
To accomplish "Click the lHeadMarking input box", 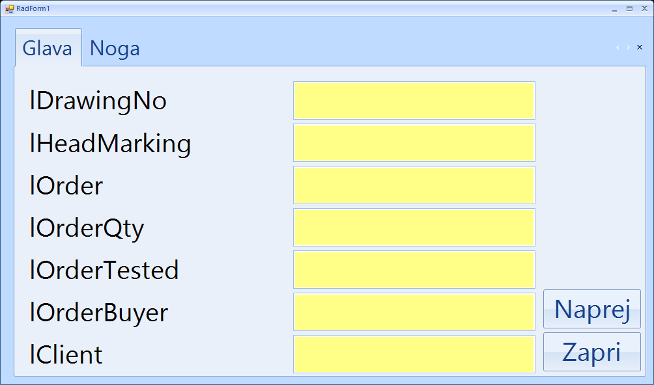I will pyautogui.click(x=414, y=143).
